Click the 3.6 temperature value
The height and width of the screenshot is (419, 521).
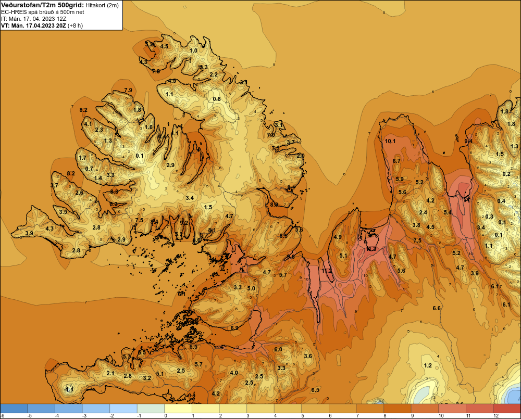coord(308,356)
